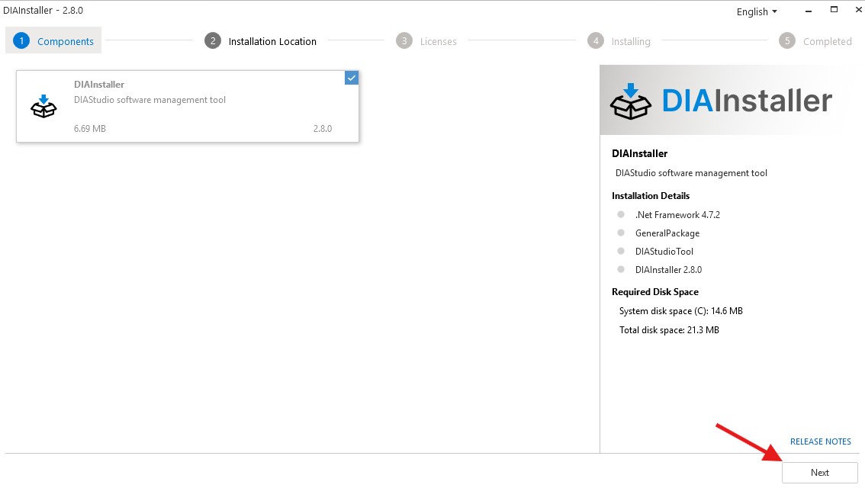
Task: Click the status dot beside GeneralPackage
Action: pyautogui.click(x=621, y=233)
